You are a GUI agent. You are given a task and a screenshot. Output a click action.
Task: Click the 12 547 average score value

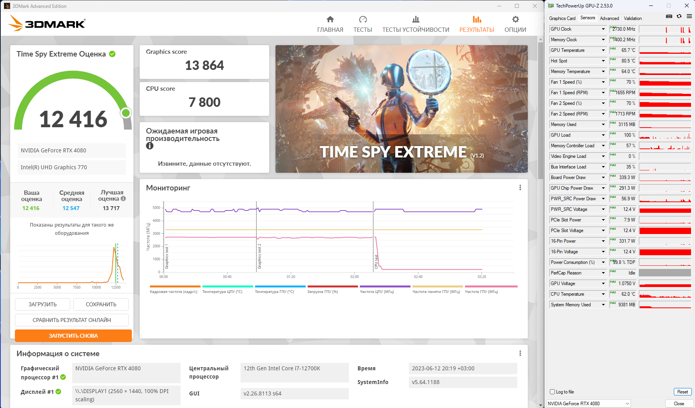[x=71, y=208]
